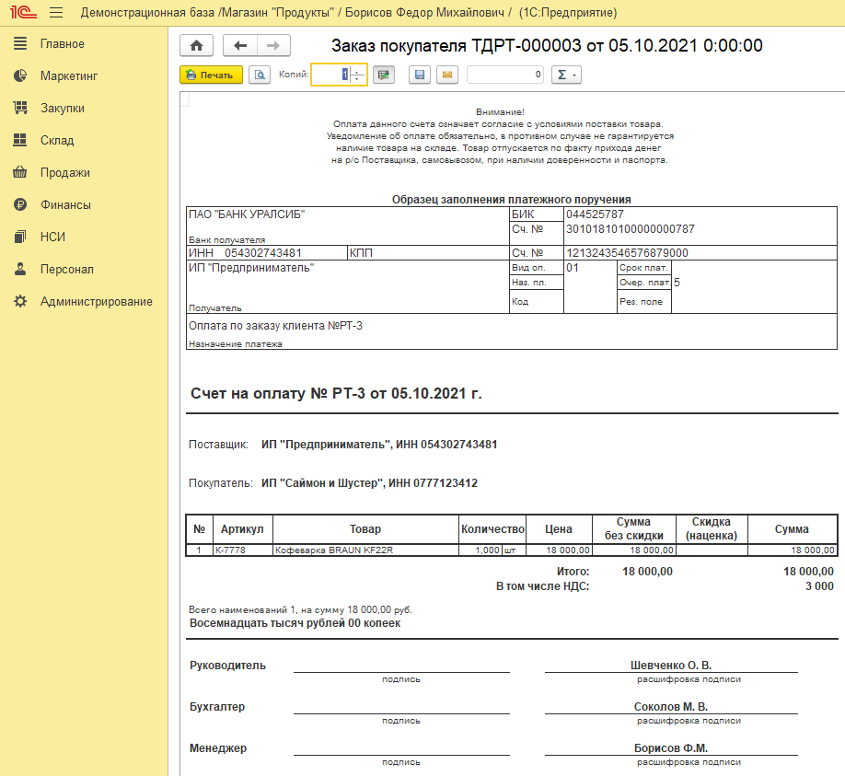Adjust the copies count spinner arrows
The image size is (845, 776).
coord(357,75)
